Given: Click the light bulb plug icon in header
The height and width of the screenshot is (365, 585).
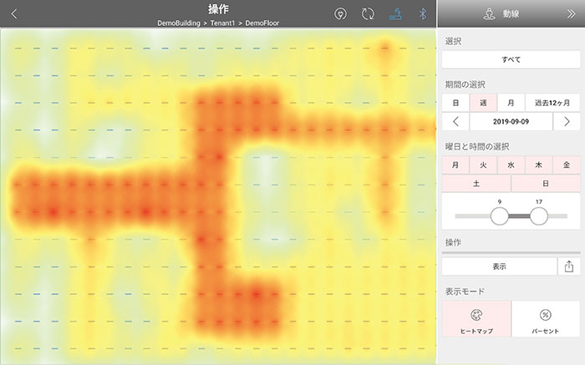Looking at the screenshot, I should click(340, 14).
